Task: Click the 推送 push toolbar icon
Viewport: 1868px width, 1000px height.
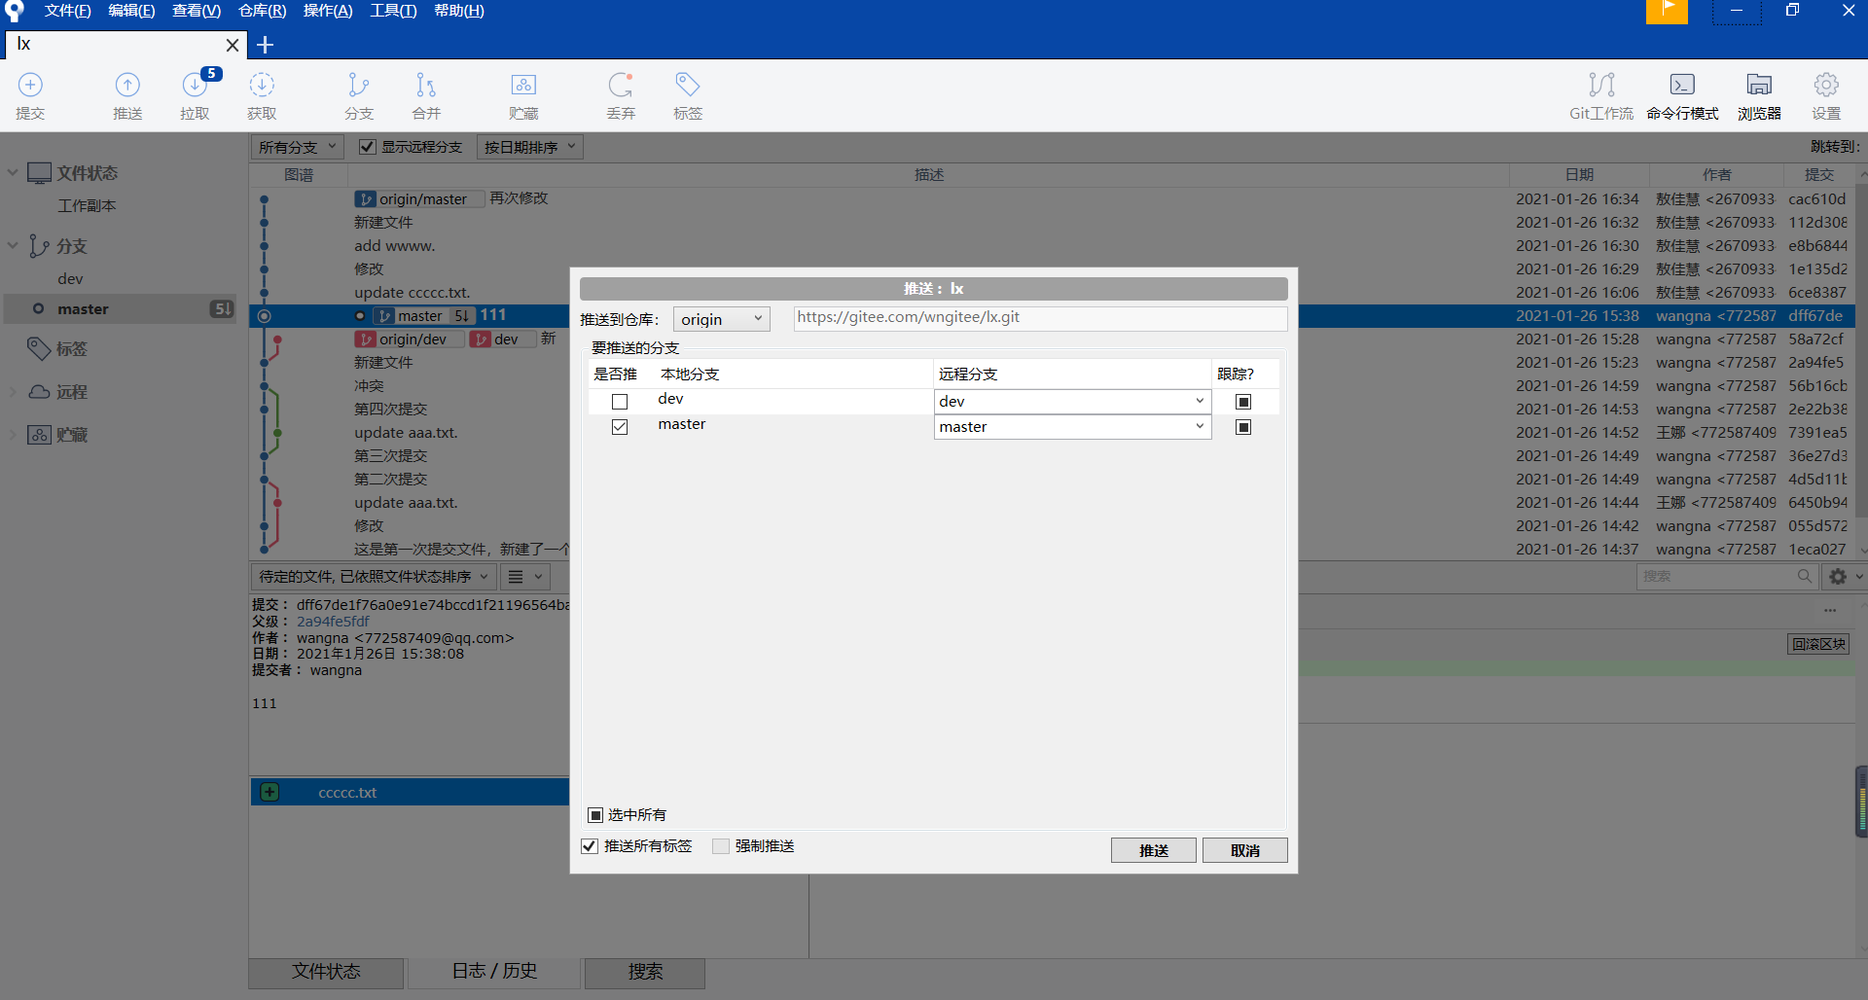Action: tap(127, 85)
